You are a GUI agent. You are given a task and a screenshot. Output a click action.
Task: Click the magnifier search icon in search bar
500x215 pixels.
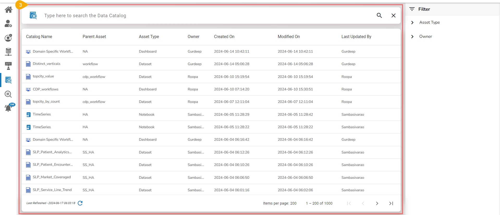pyautogui.click(x=379, y=15)
